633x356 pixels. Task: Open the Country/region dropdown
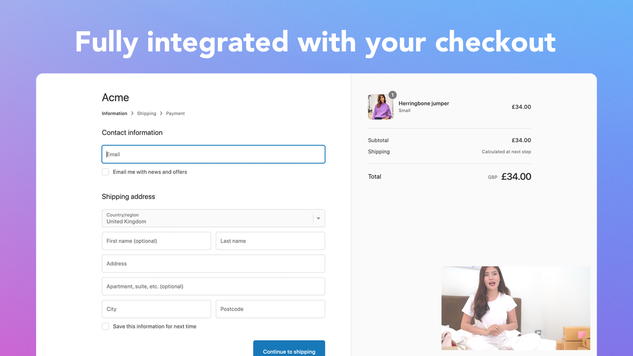click(213, 218)
